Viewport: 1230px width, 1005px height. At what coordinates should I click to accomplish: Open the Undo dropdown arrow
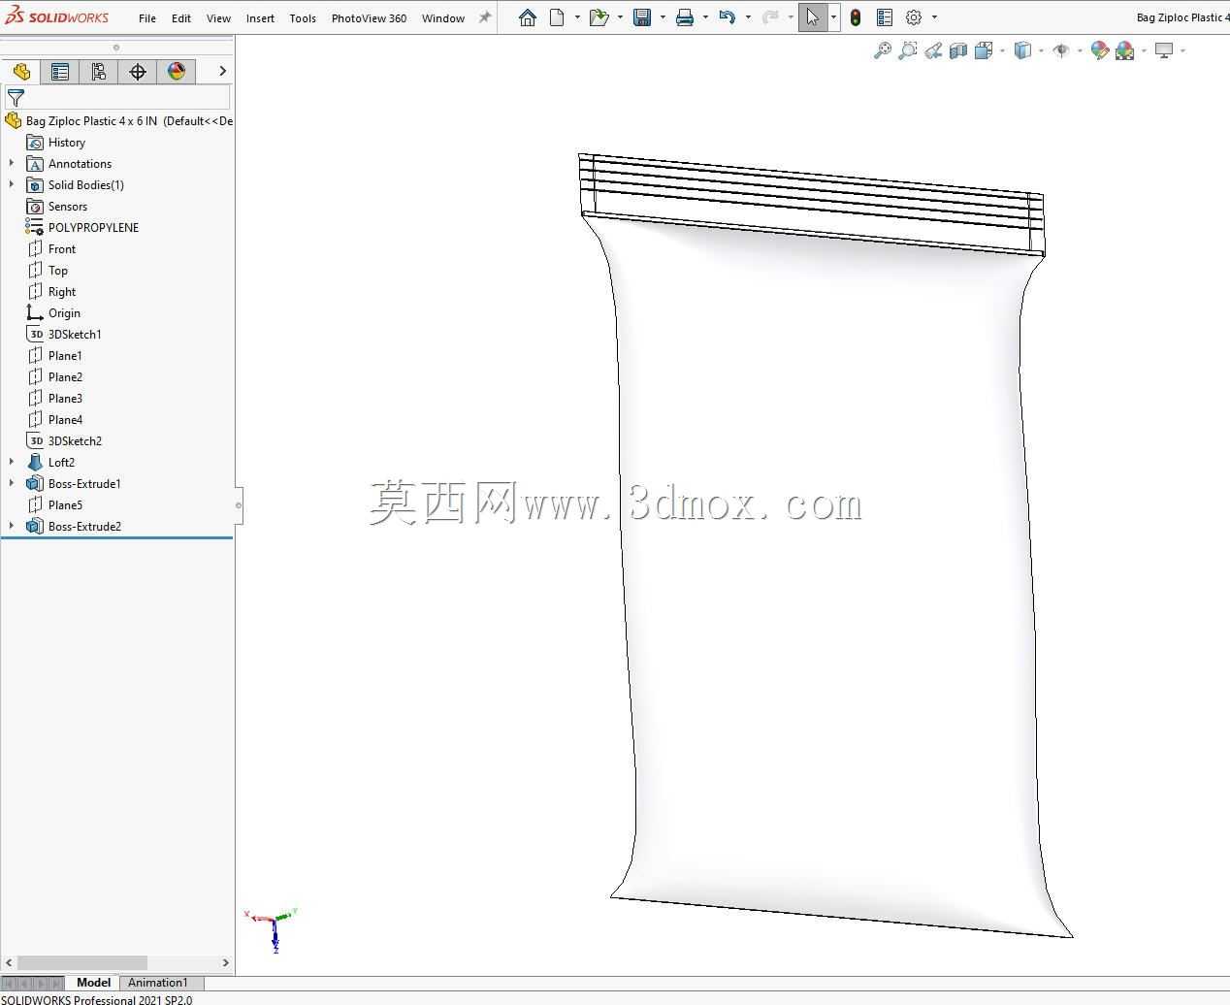748,17
